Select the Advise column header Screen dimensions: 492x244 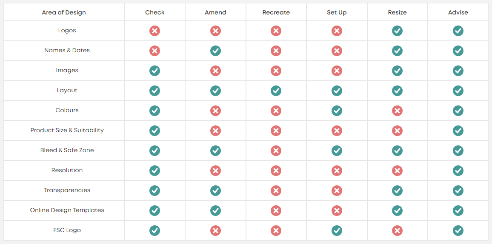tap(458, 12)
